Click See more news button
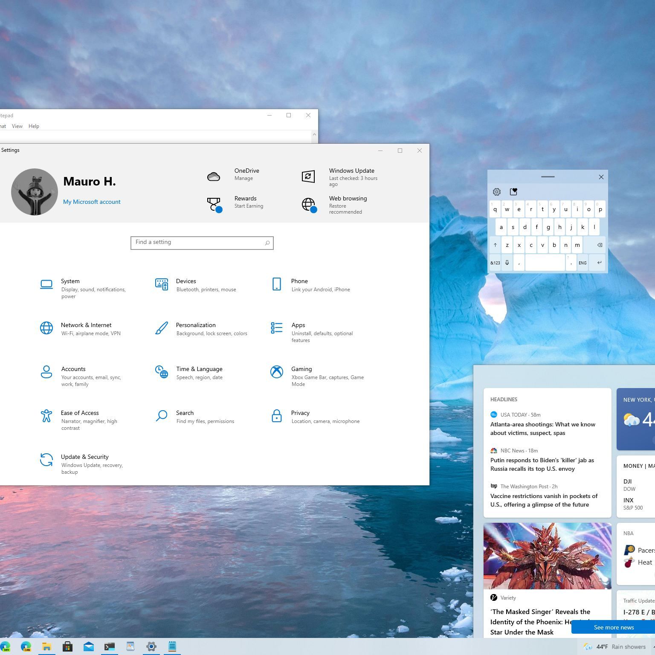This screenshot has width=655, height=655. tap(613, 627)
